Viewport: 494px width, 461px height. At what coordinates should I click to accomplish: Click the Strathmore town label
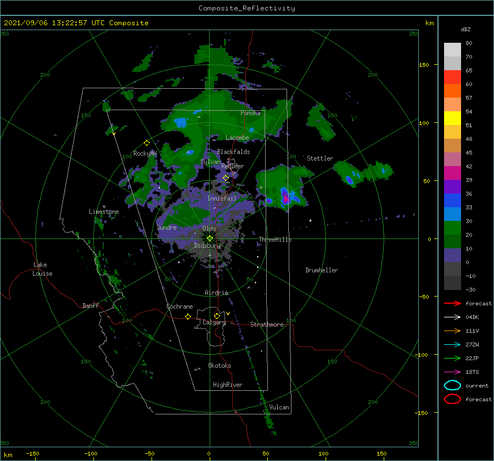click(x=267, y=325)
